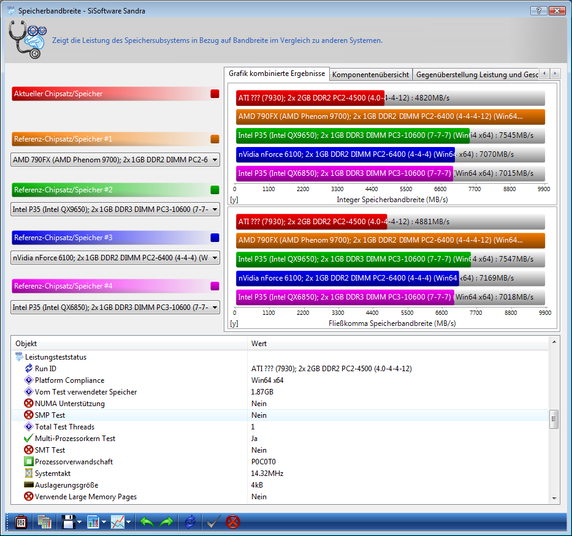Open the bar chart icon dropdown arrow
The width and height of the screenshot is (572, 536).
(104, 522)
